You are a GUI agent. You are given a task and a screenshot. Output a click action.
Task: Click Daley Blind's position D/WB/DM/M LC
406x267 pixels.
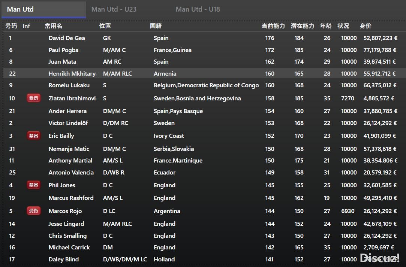point(125,259)
